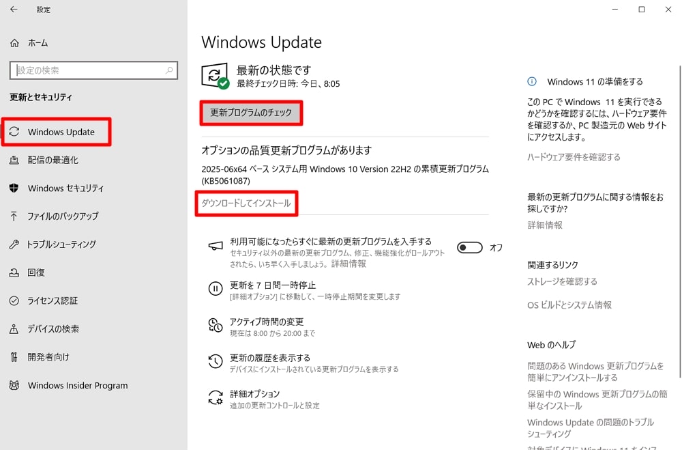The image size is (682, 450).
Task: Open 回復 in the sidebar
Action: coord(36,272)
